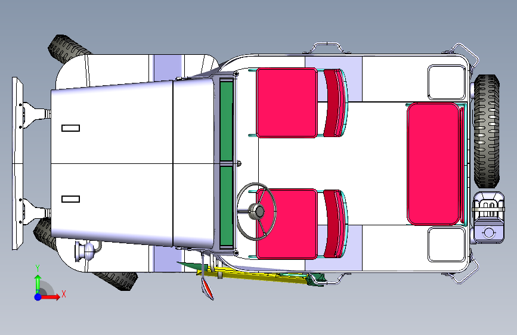
Task: Select the hood slot on the passenger side
Action: (x=70, y=128)
